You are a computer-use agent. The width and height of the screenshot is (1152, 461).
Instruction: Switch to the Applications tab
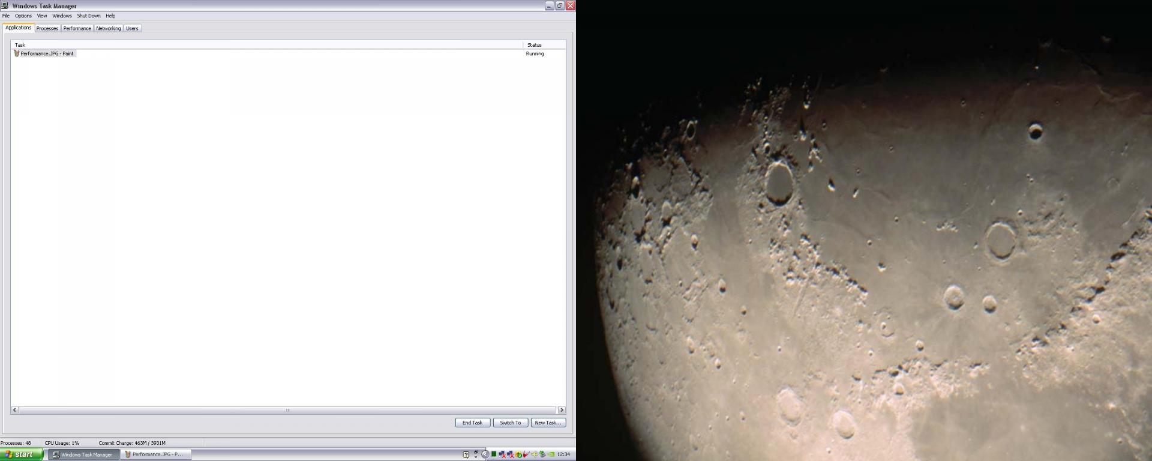tap(19, 28)
